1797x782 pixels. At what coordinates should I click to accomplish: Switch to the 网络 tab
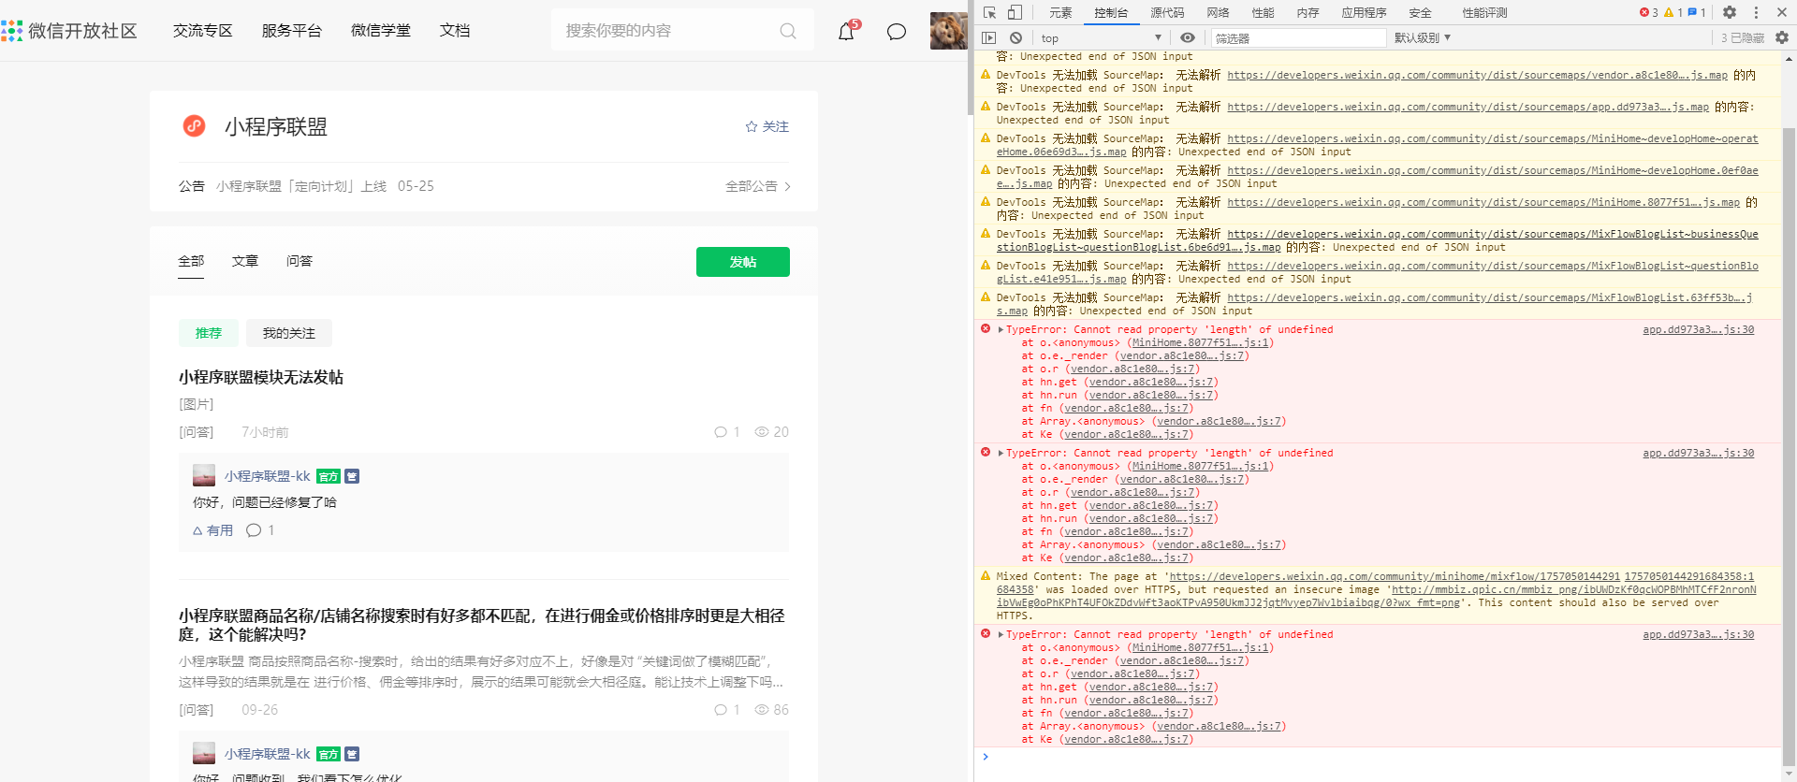(x=1218, y=12)
